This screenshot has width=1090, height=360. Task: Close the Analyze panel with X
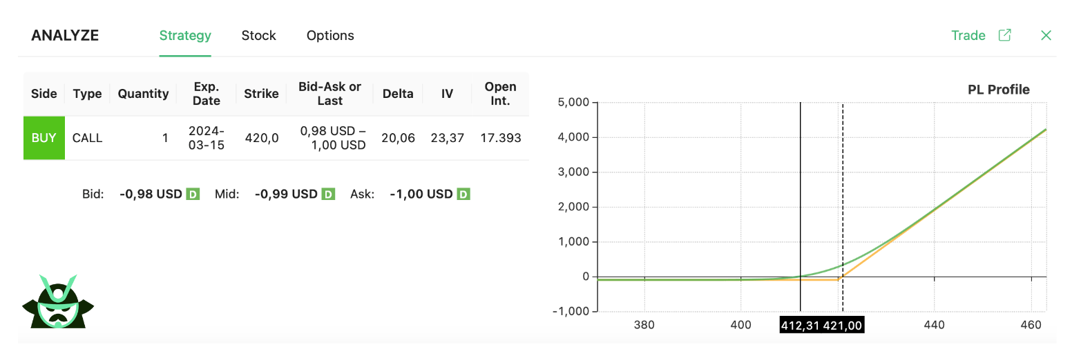(1046, 35)
